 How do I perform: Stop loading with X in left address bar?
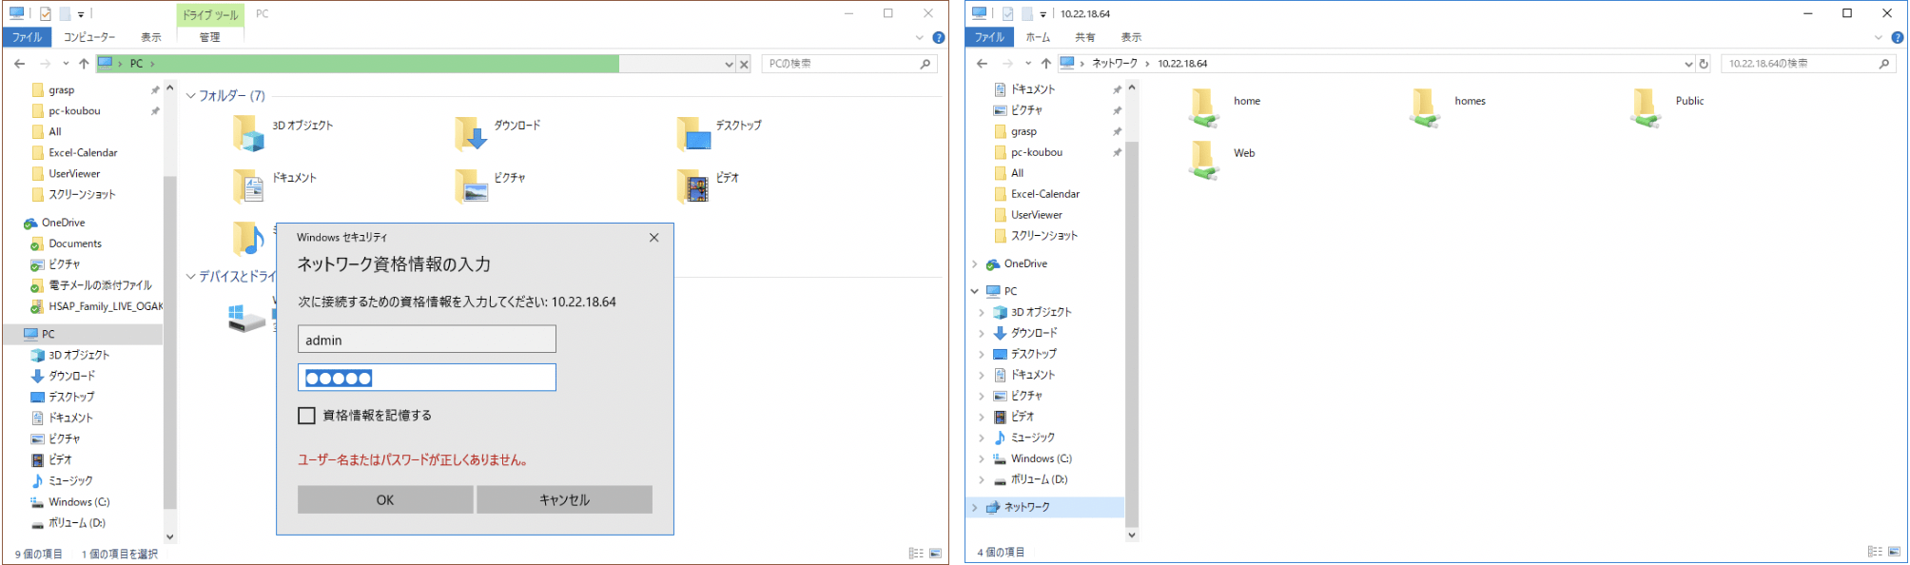coord(744,64)
